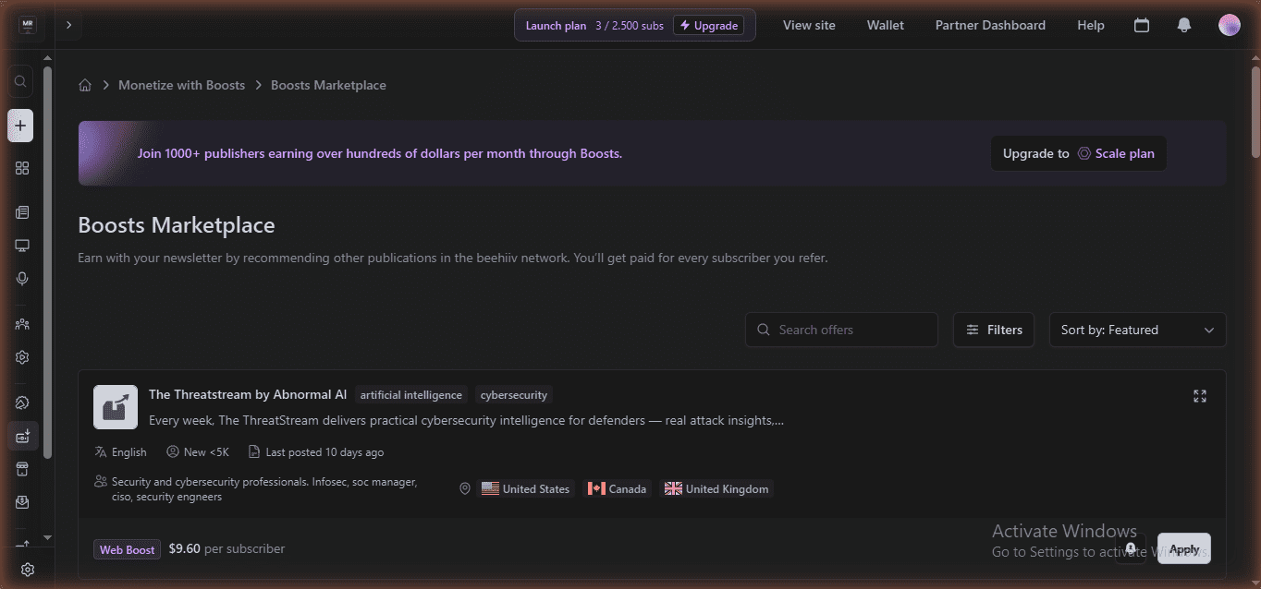This screenshot has width=1261, height=589.
Task: Expand the sidebar with the chevron arrow
Action: tap(68, 25)
